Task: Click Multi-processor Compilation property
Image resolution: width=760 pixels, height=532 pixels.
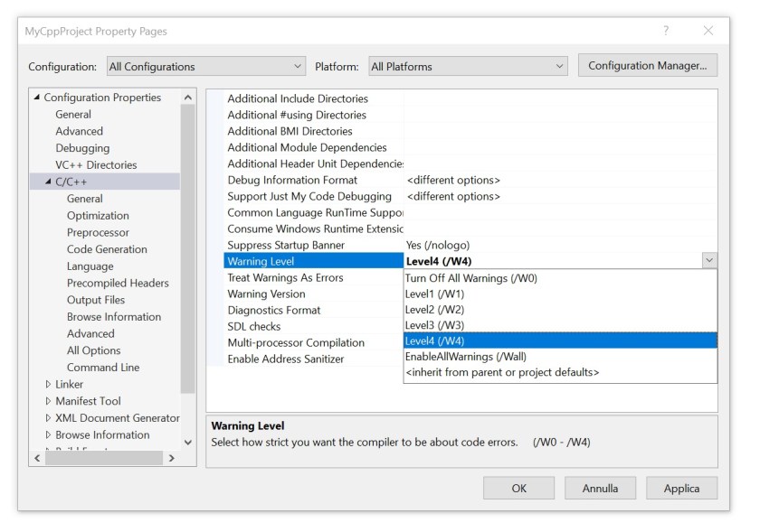Action: coord(296,342)
